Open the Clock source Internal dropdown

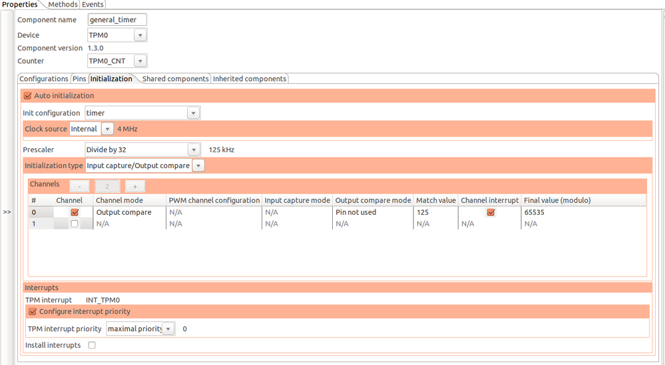point(106,129)
